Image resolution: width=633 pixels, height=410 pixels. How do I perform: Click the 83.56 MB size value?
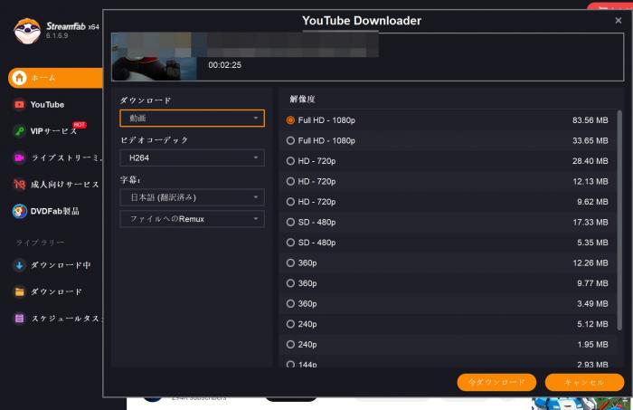(x=590, y=120)
